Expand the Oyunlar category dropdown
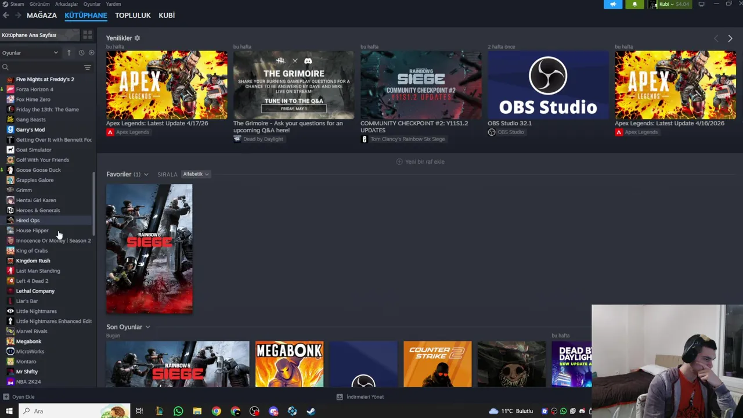The width and height of the screenshot is (743, 418). [30, 53]
